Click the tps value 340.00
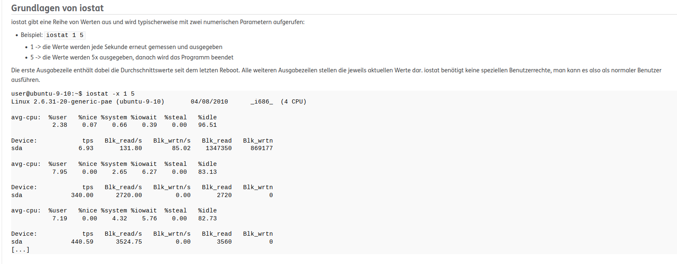Viewport: 677px width, 264px height. (82, 195)
